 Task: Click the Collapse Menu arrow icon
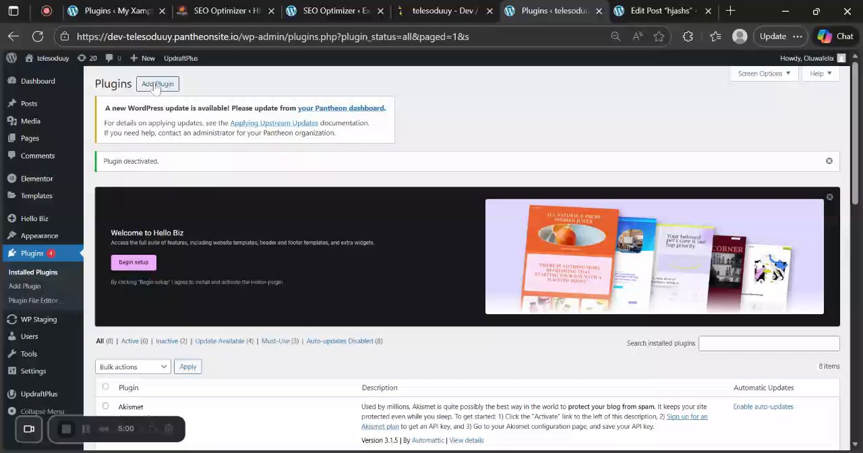[11, 411]
